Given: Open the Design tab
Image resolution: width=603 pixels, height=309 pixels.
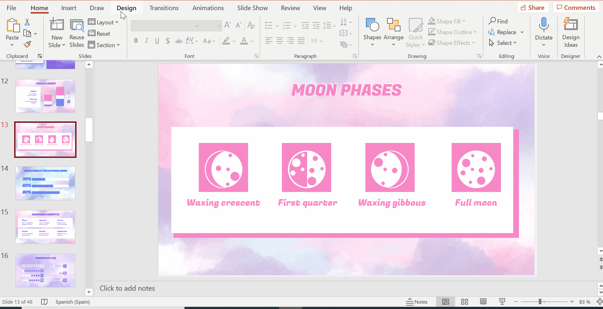Looking at the screenshot, I should click(x=126, y=8).
